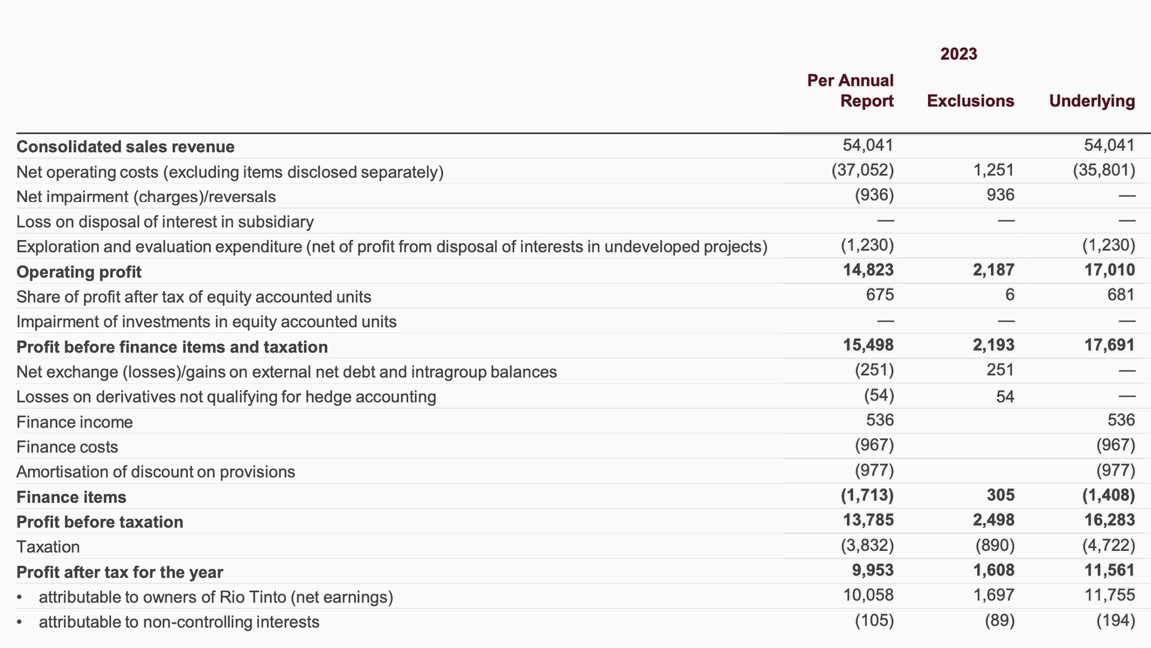Select attributable to non-controlling interests label
Viewport: 1151px width, 648px height.
[179, 622]
